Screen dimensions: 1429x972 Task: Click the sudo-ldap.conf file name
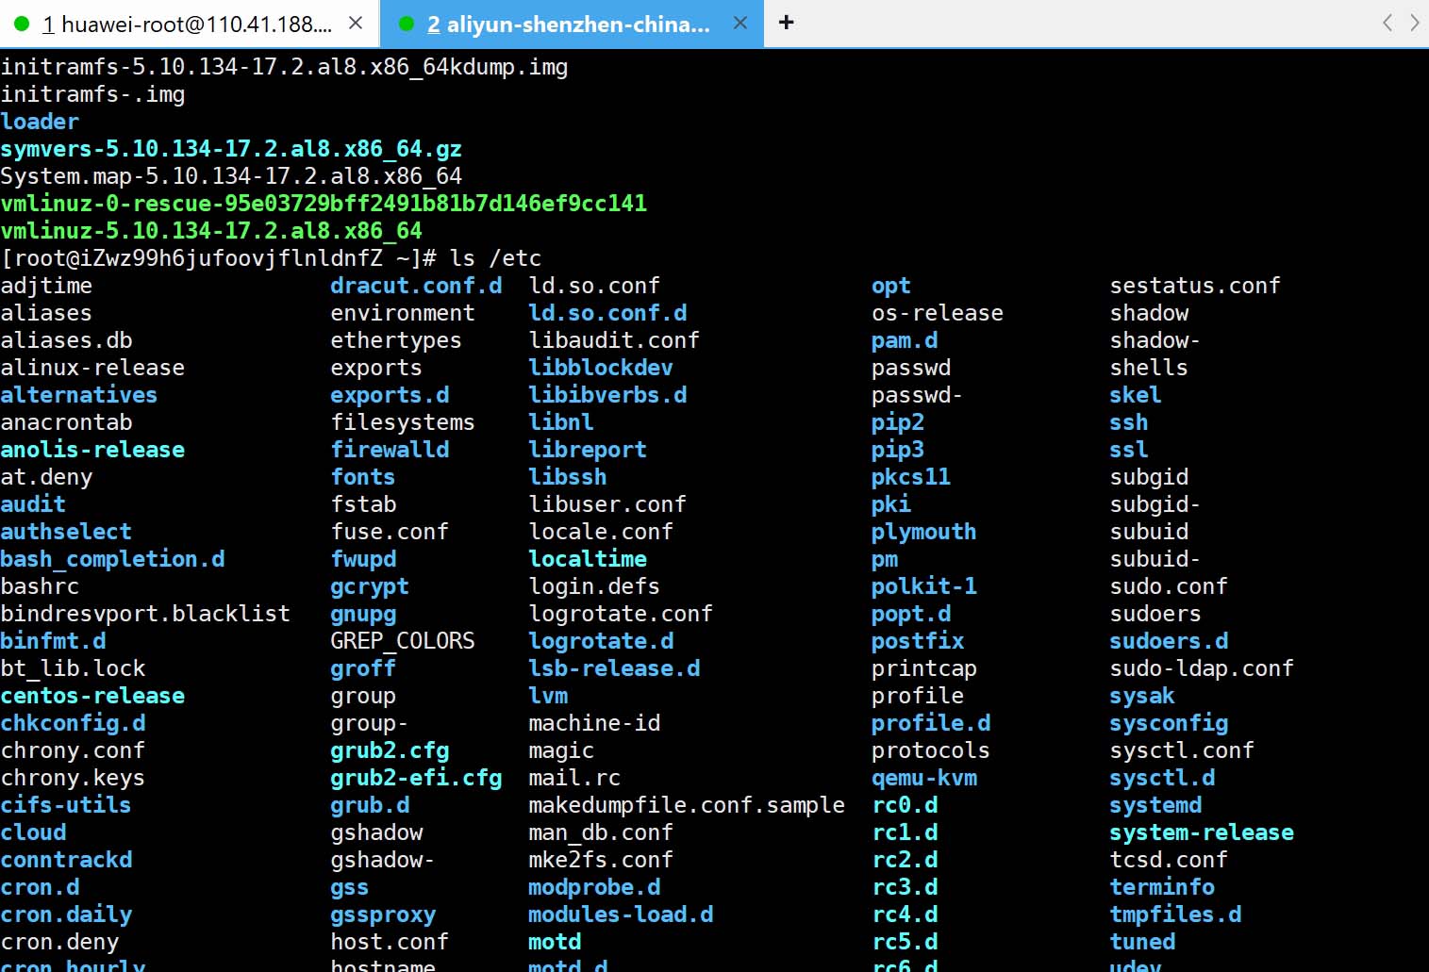click(1201, 668)
